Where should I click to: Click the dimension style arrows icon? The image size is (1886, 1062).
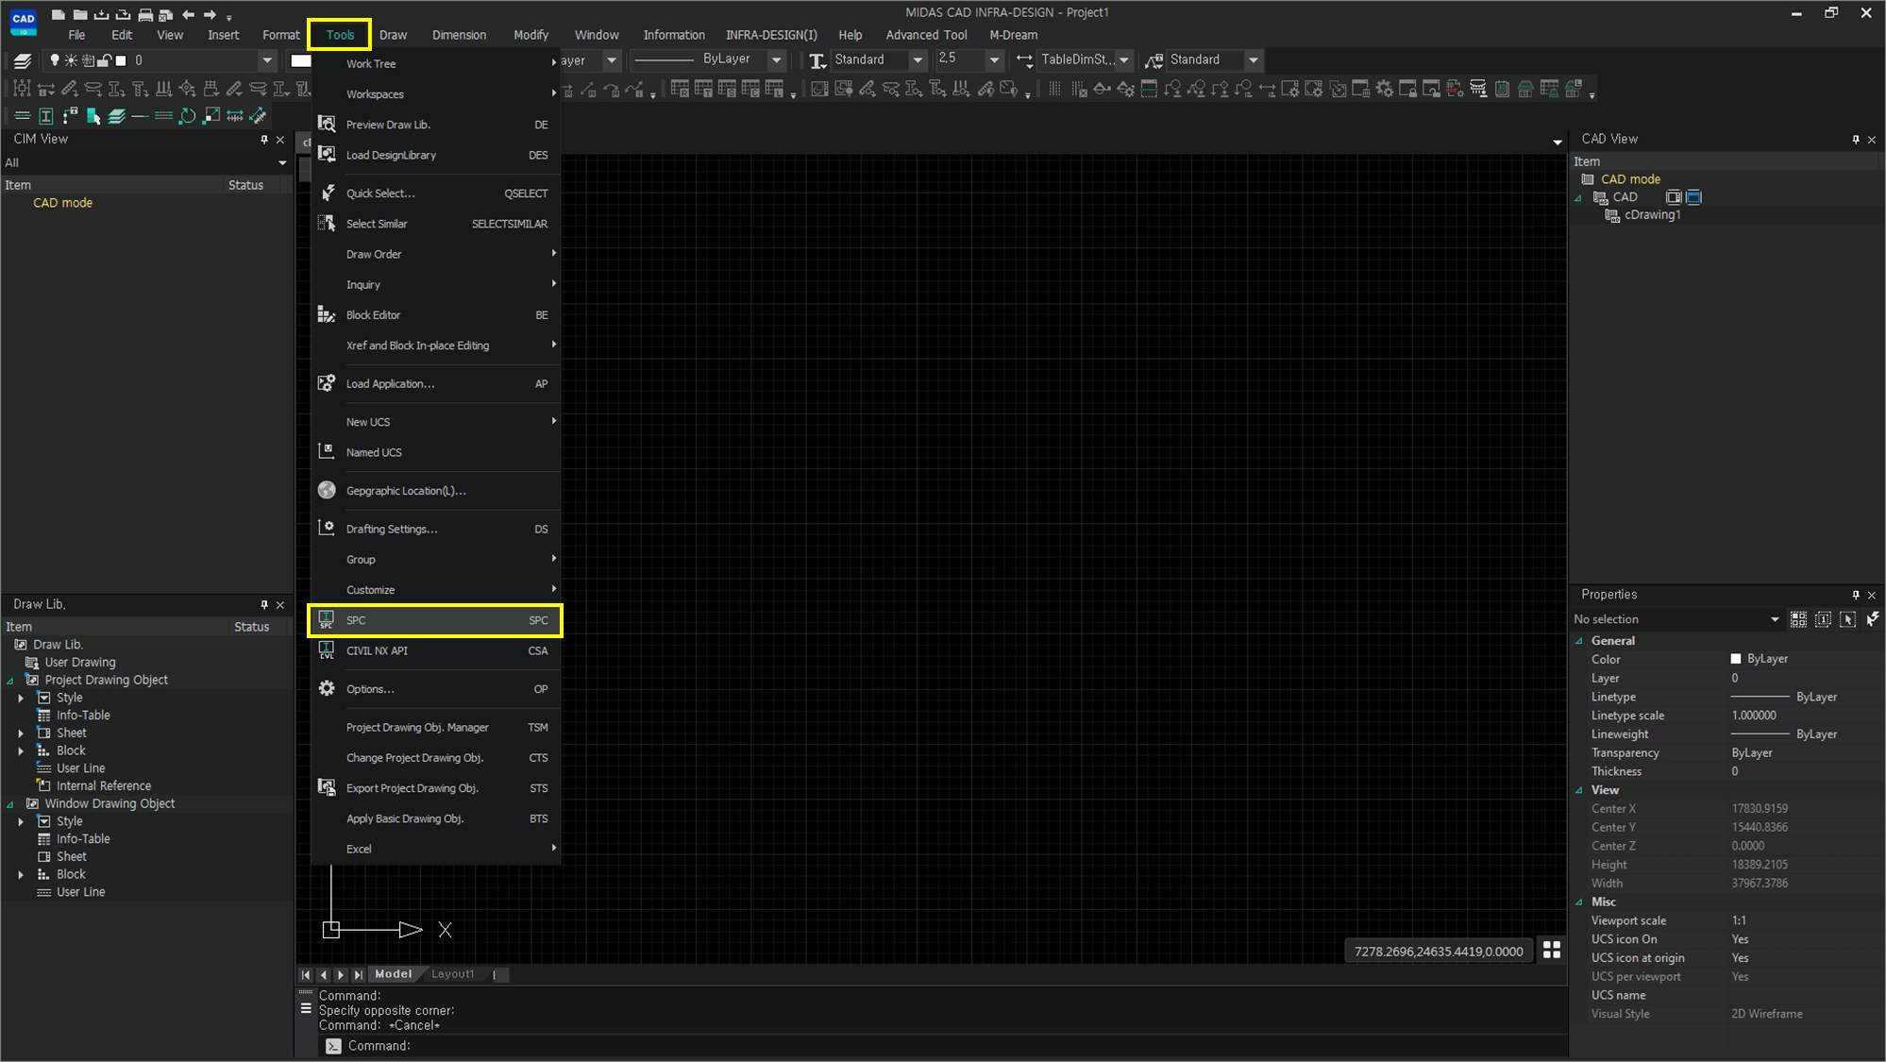(x=1024, y=60)
